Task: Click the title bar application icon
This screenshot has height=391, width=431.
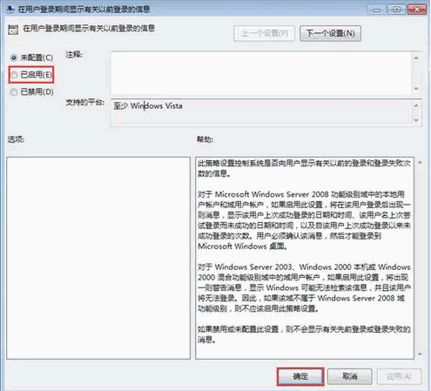Action: click(x=10, y=9)
